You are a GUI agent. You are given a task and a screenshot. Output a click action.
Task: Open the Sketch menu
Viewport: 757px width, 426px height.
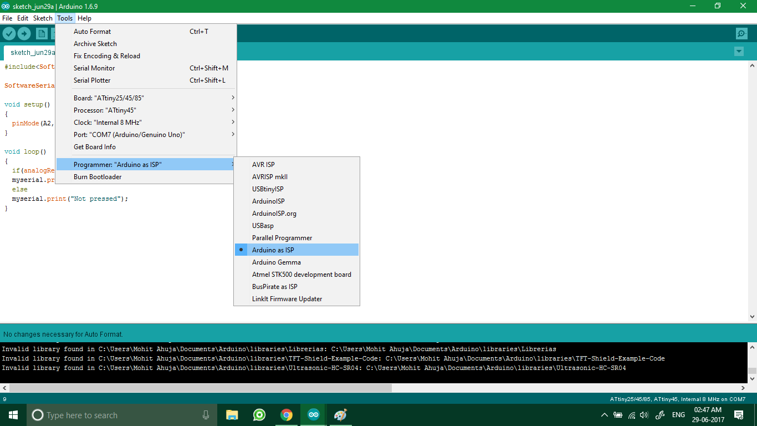tap(43, 18)
